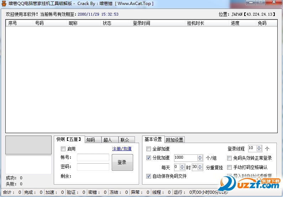Viewport: 283px width, 197px height.
Task: Click the location text JAPAN【43.224.24.13】
Action: [x=253, y=14]
